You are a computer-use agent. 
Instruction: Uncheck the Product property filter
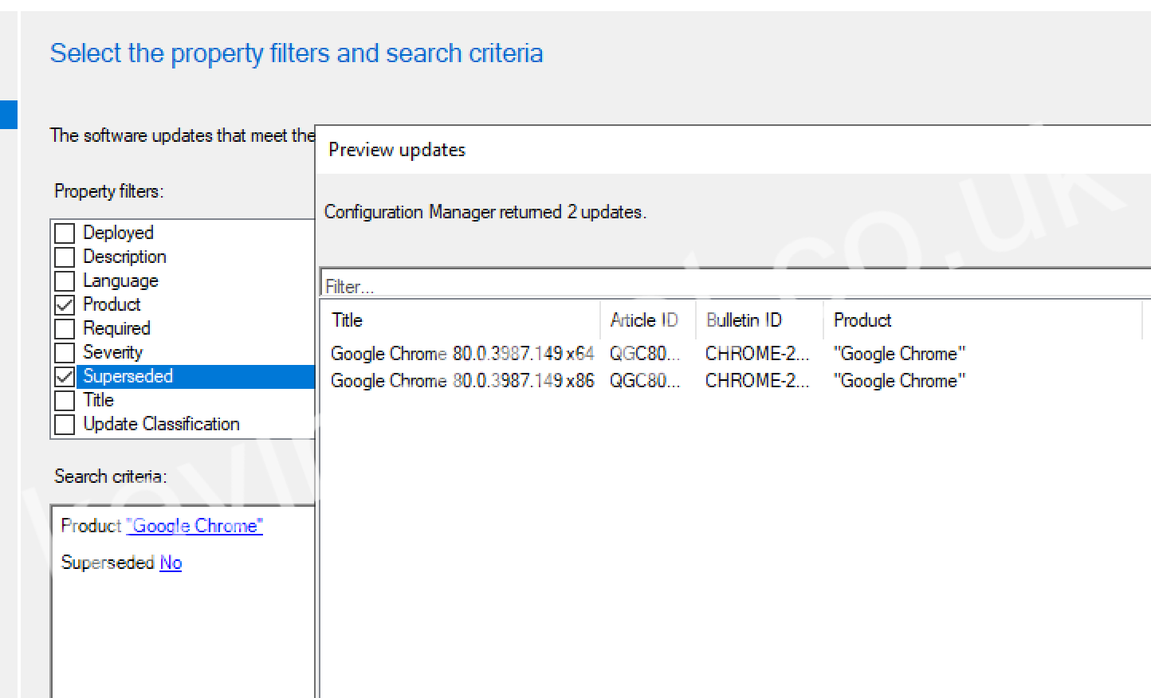[x=65, y=304]
